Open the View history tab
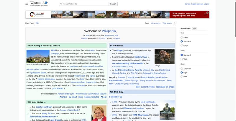This screenshot has height=121, width=236. click(167, 23)
